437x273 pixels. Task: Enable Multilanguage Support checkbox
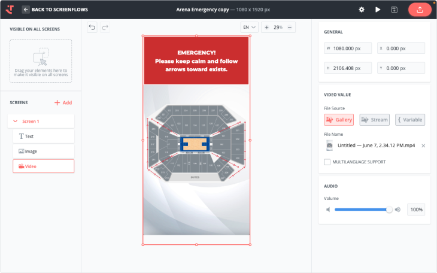[327, 162]
